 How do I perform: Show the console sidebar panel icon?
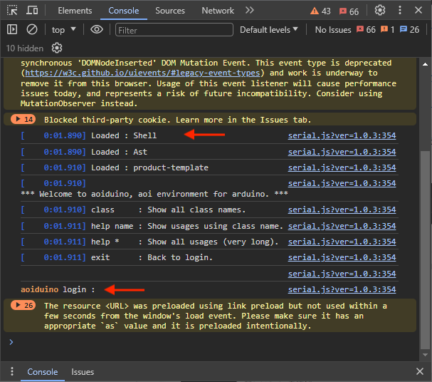tap(12, 30)
